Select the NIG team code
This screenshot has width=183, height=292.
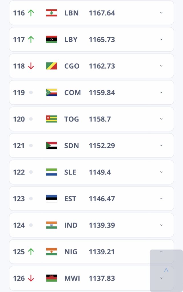tap(71, 252)
